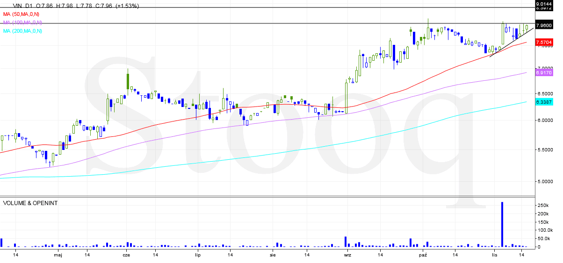Select the VOLUME & OPENINT panel label
The image size is (563, 263).
pyautogui.click(x=30, y=203)
